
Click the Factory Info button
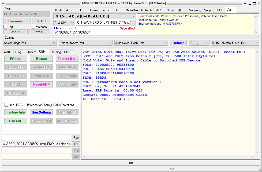click(16, 112)
